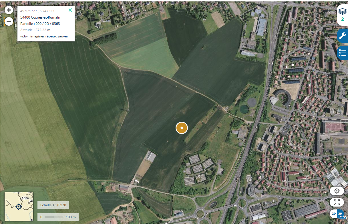Enter fullscreen map mode

[337, 202]
